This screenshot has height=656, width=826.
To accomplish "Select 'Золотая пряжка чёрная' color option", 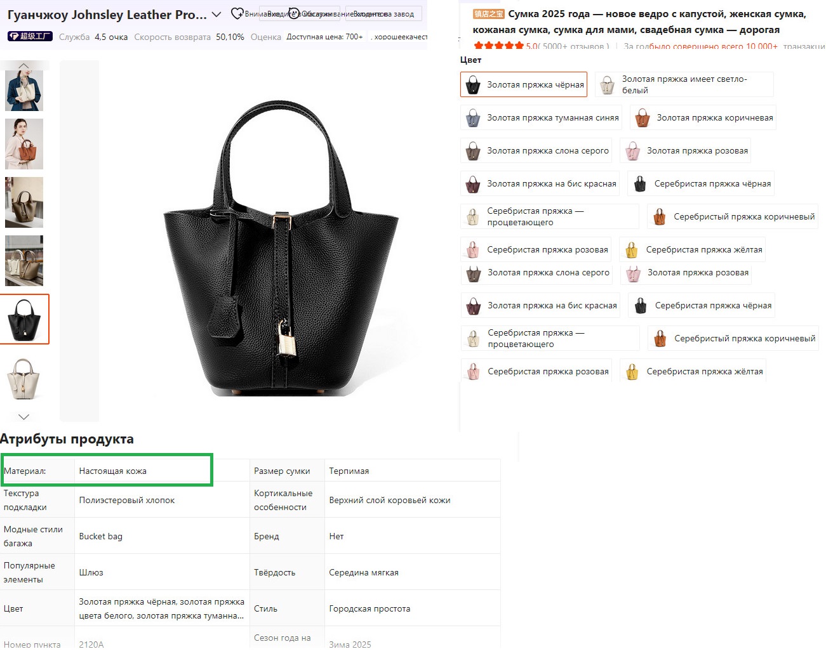I will [x=524, y=84].
